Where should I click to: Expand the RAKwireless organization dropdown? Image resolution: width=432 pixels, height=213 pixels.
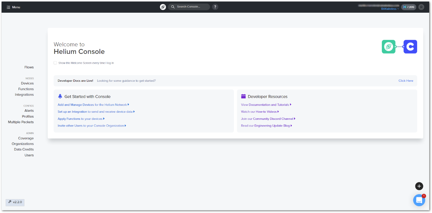point(390,9)
